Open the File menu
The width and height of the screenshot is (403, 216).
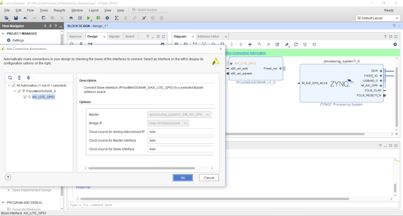(x=7, y=10)
